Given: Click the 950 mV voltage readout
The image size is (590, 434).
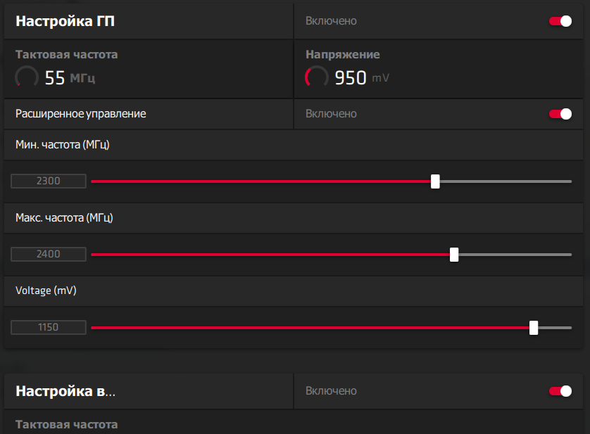Looking at the screenshot, I should coord(361,78).
